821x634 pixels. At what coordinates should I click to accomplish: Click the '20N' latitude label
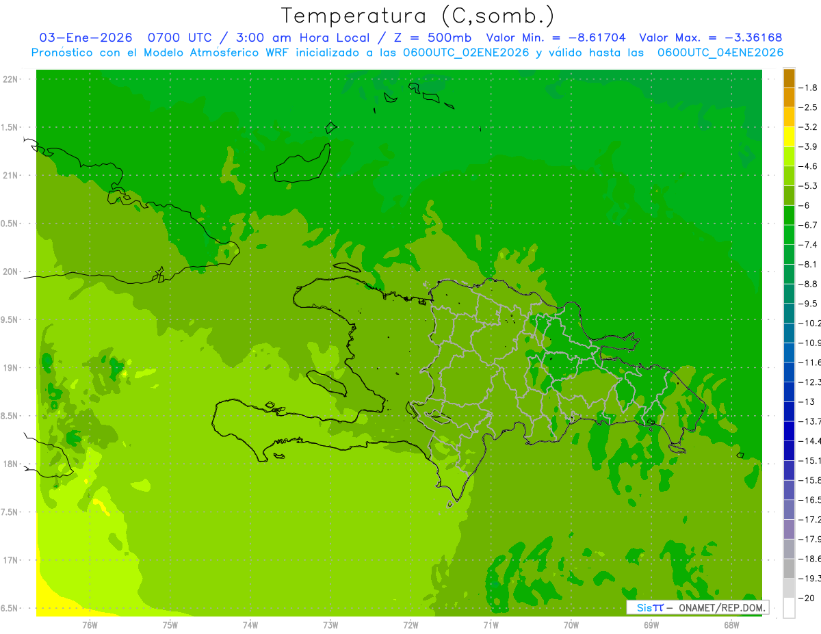click(x=10, y=272)
